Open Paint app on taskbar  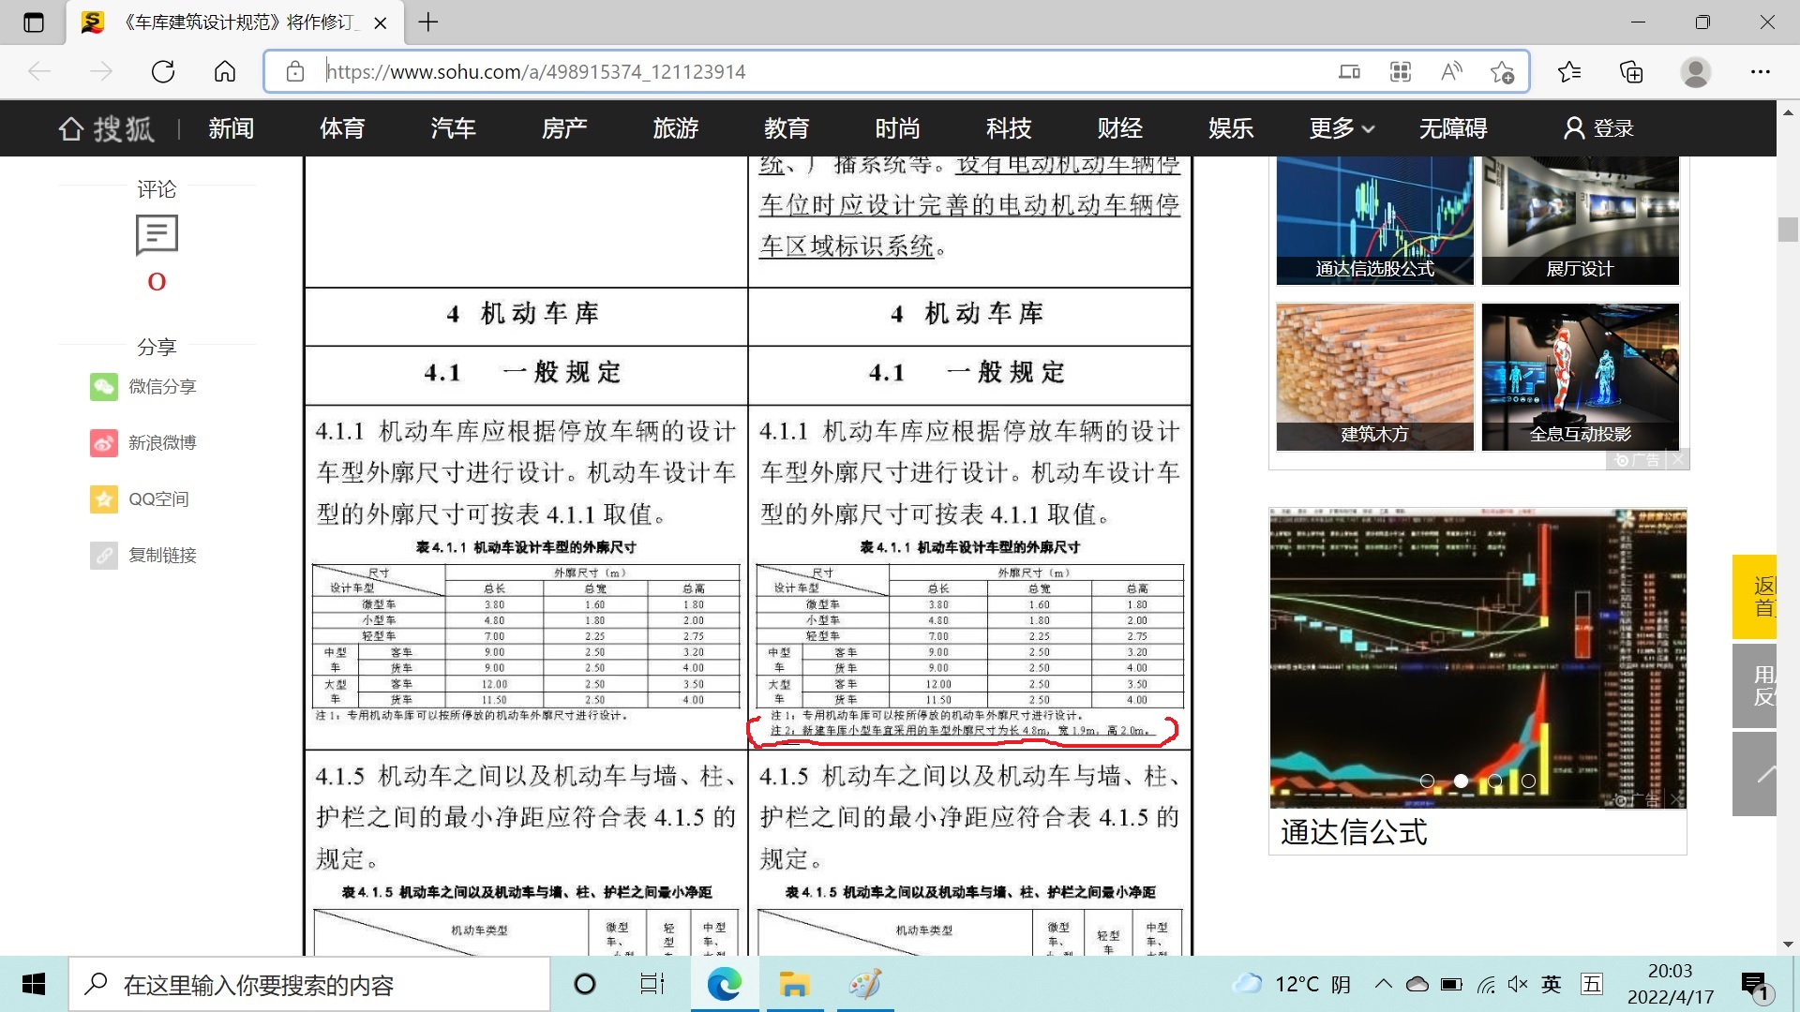click(x=864, y=984)
